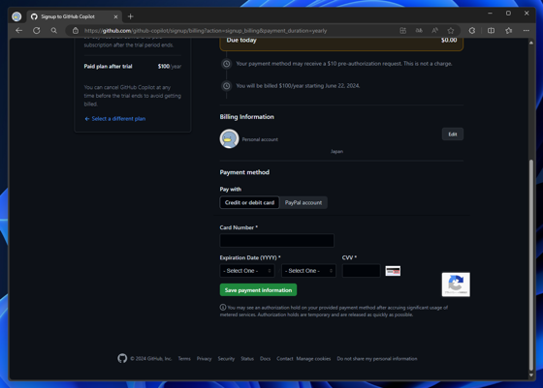The image size is (543, 388).
Task: Select PayPal account payment option
Action: tap(303, 202)
